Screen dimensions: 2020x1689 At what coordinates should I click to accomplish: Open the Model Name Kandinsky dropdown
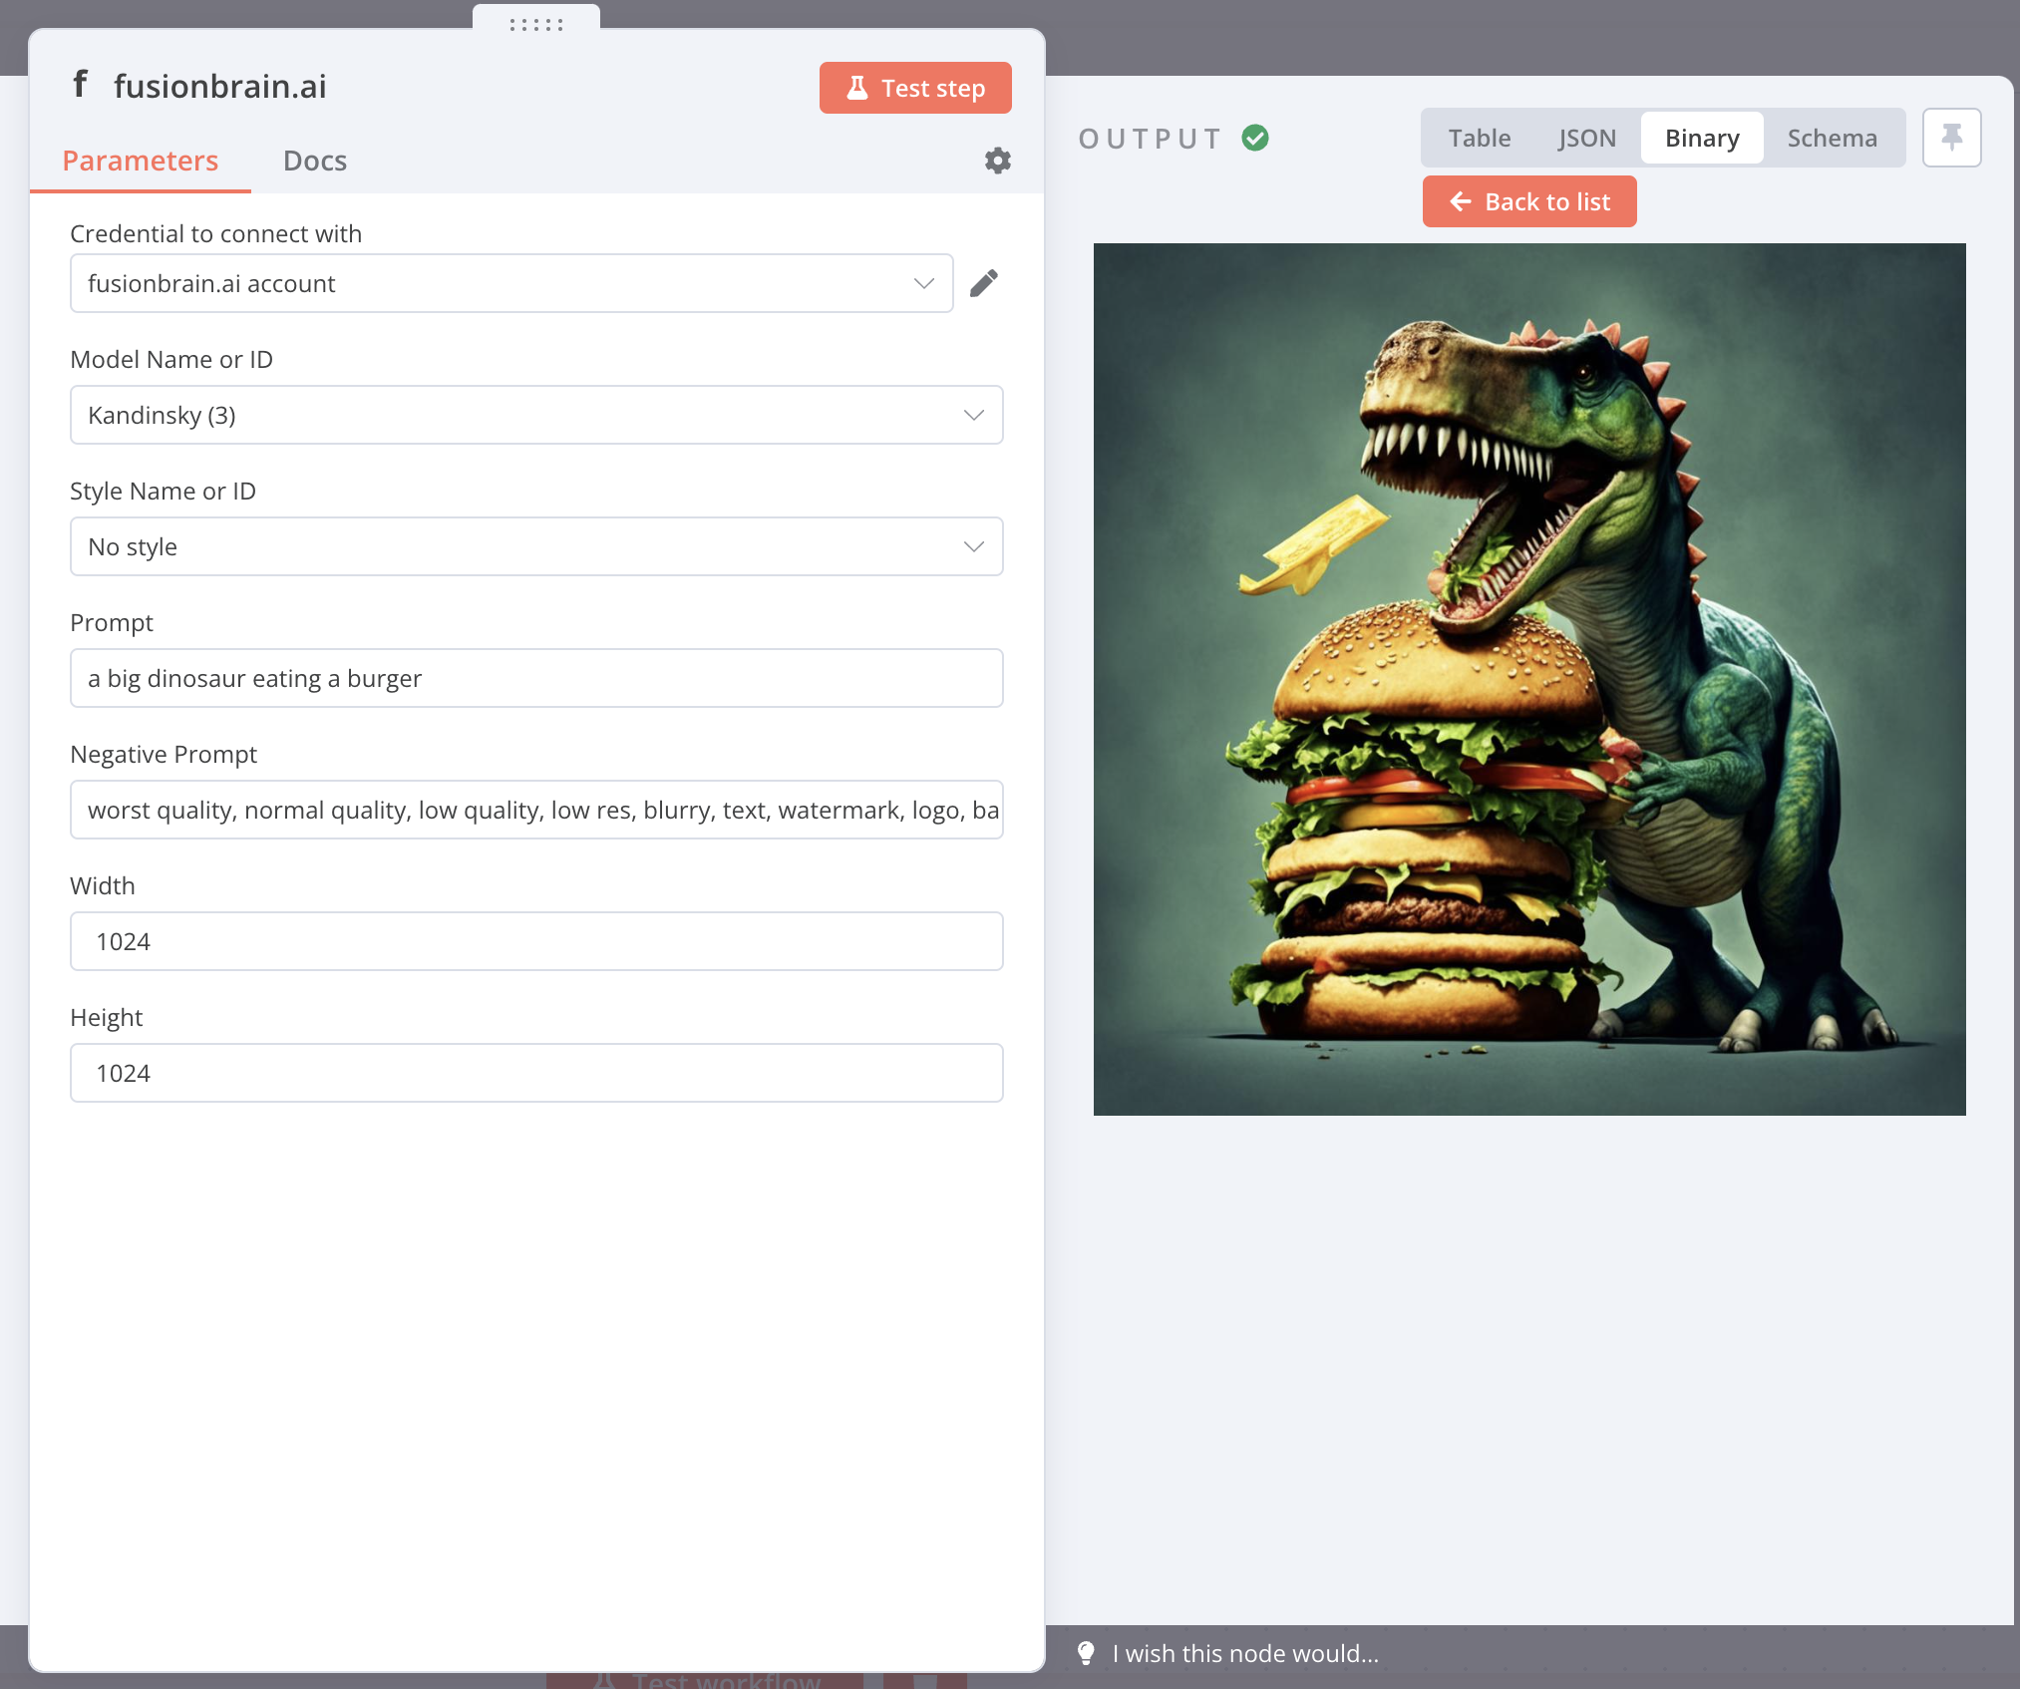(x=536, y=415)
